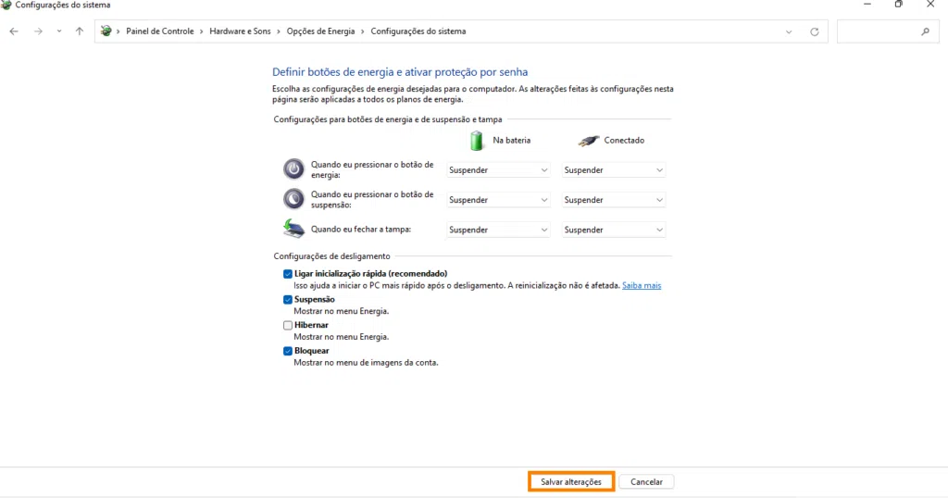
Task: Click the 'Conectado' column label
Action: click(624, 140)
